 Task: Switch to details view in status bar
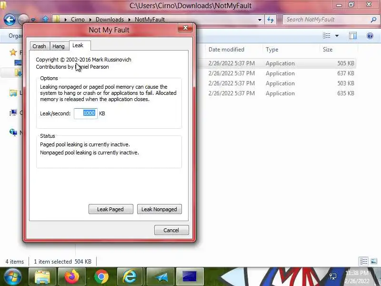(x=363, y=261)
